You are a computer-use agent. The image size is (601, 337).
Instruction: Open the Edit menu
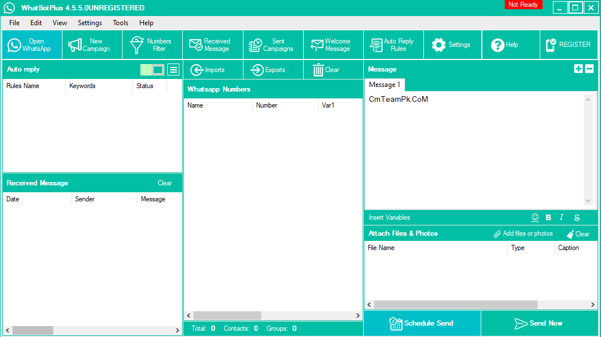point(36,23)
